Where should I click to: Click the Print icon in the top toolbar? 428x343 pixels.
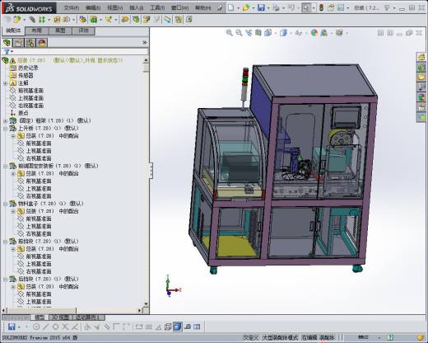(276, 7)
